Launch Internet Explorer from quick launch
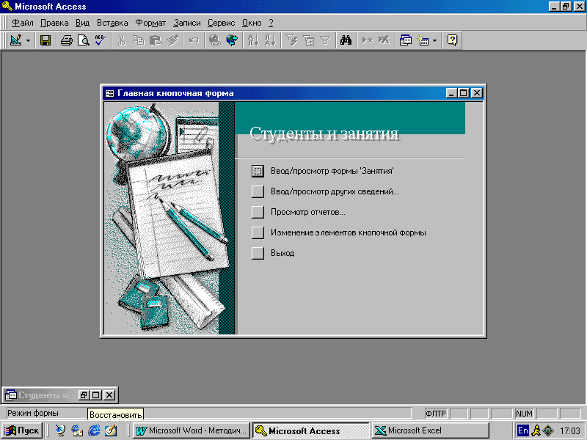The width and height of the screenshot is (587, 440). coord(94,430)
